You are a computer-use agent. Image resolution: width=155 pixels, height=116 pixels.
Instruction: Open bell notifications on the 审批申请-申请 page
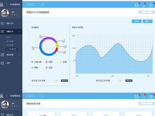pos(144,97)
